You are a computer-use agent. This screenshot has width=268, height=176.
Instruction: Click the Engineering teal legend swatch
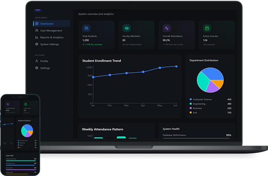(x=191, y=104)
